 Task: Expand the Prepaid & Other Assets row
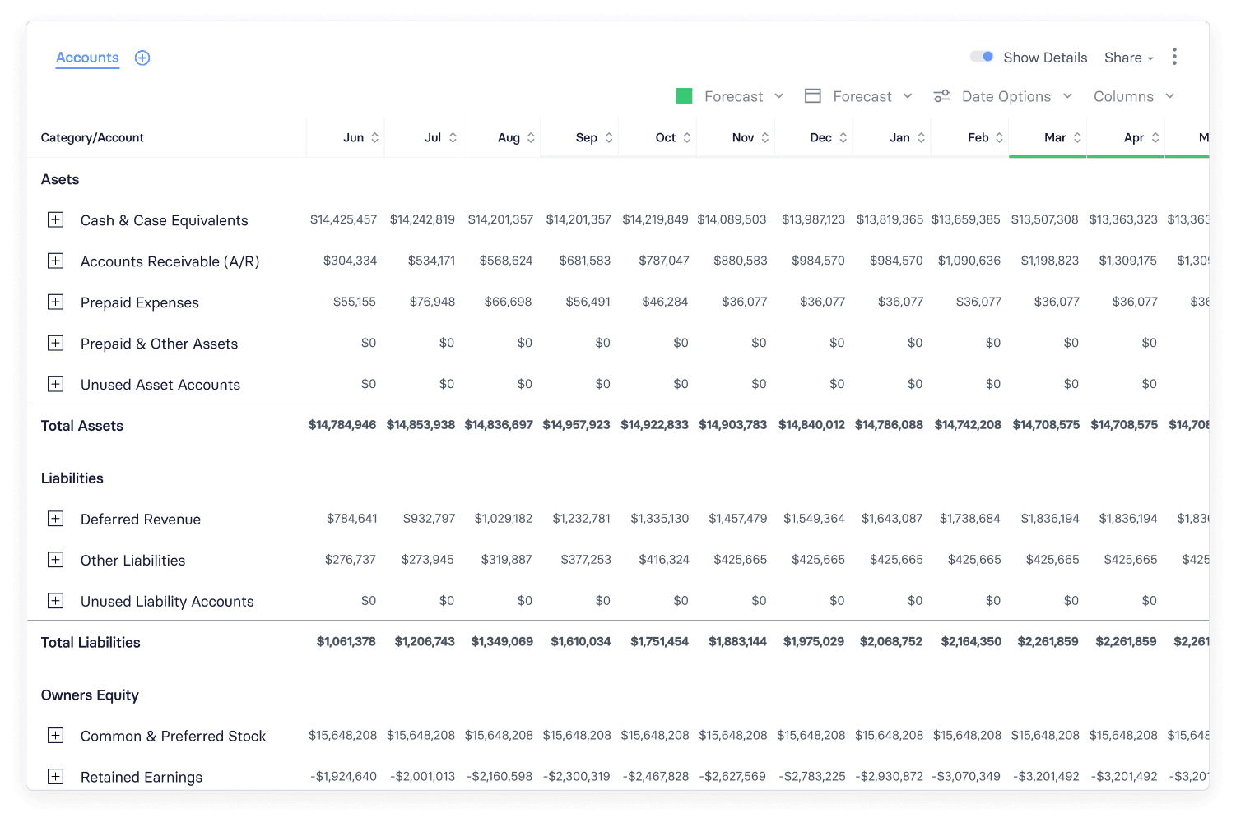coord(55,343)
